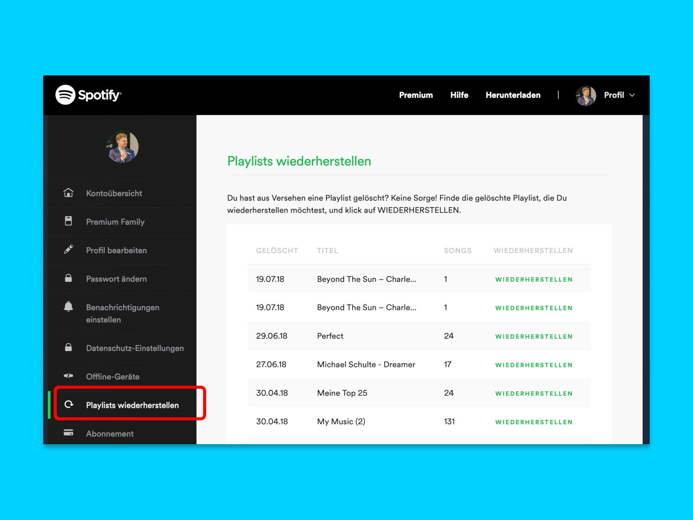This screenshot has width=693, height=520.
Task: Click the large sidebar profile picture
Action: tap(122, 147)
